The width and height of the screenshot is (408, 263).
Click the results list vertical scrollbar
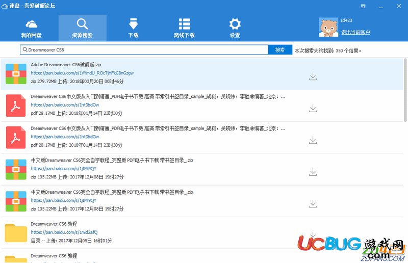click(405, 90)
